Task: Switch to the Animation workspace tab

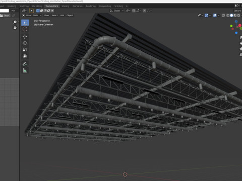Action: (78, 6)
